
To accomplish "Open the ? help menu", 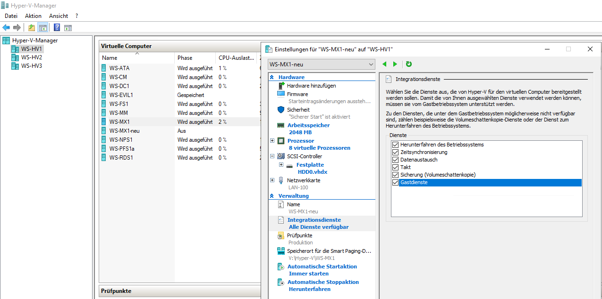I will pos(76,16).
